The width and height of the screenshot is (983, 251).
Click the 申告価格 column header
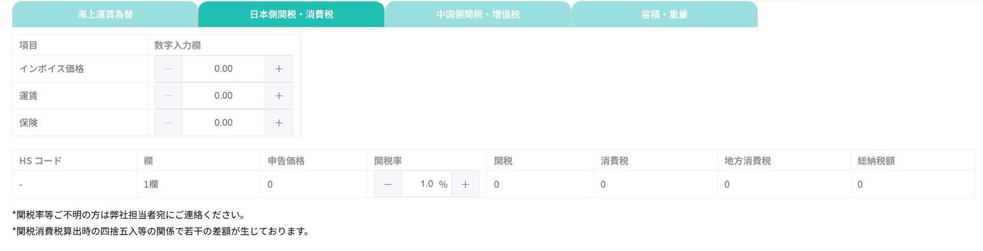coord(314,160)
